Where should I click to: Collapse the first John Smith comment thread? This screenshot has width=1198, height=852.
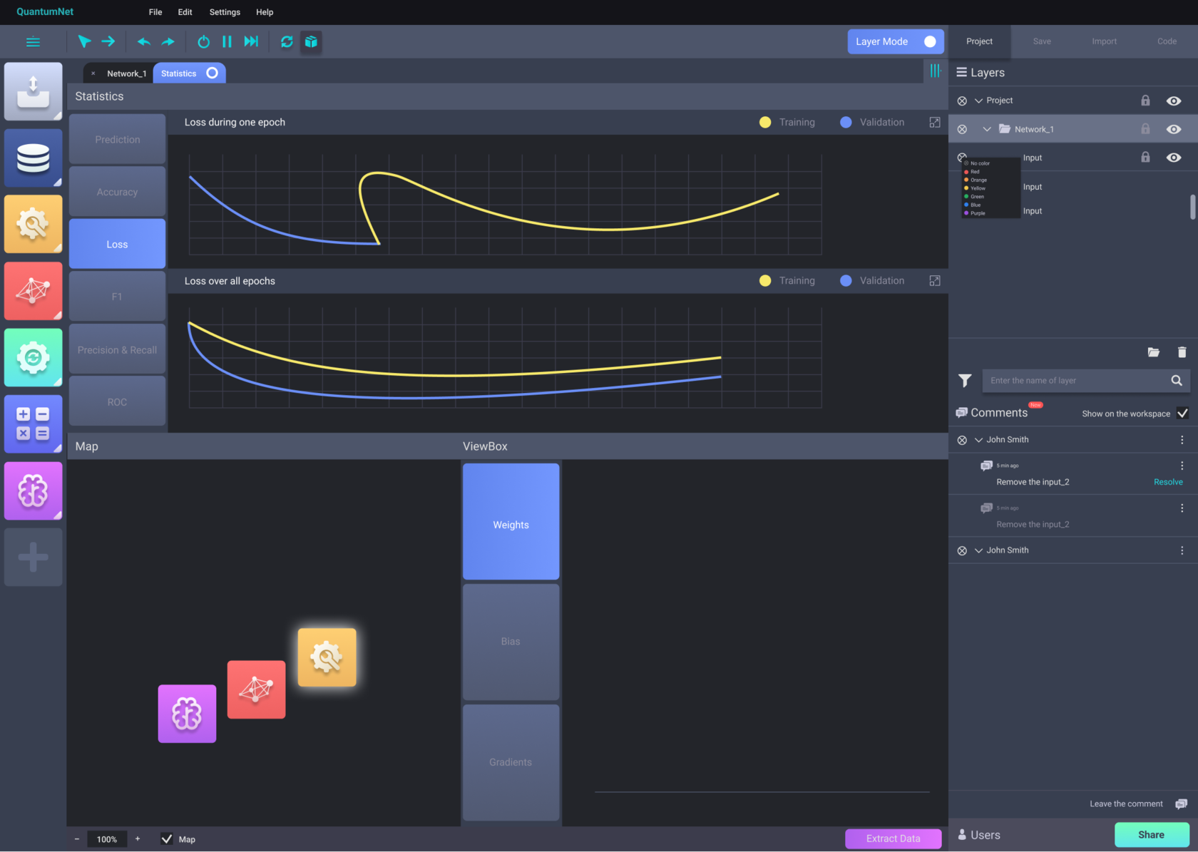tap(978, 440)
